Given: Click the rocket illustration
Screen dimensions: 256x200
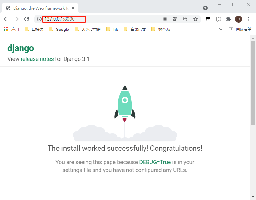Looking at the screenshot, I should 125,113.
